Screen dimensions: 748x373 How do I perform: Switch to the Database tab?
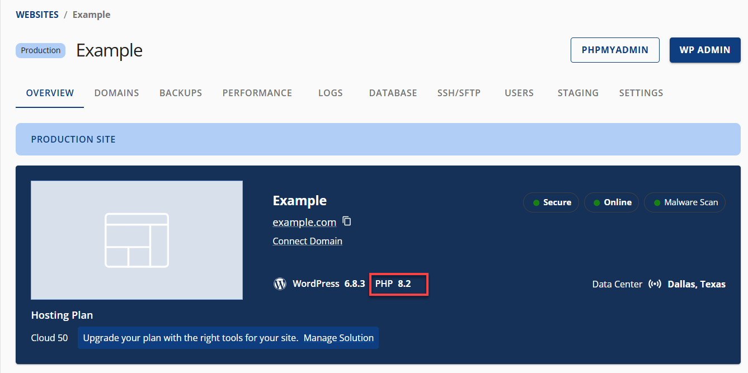[392, 93]
